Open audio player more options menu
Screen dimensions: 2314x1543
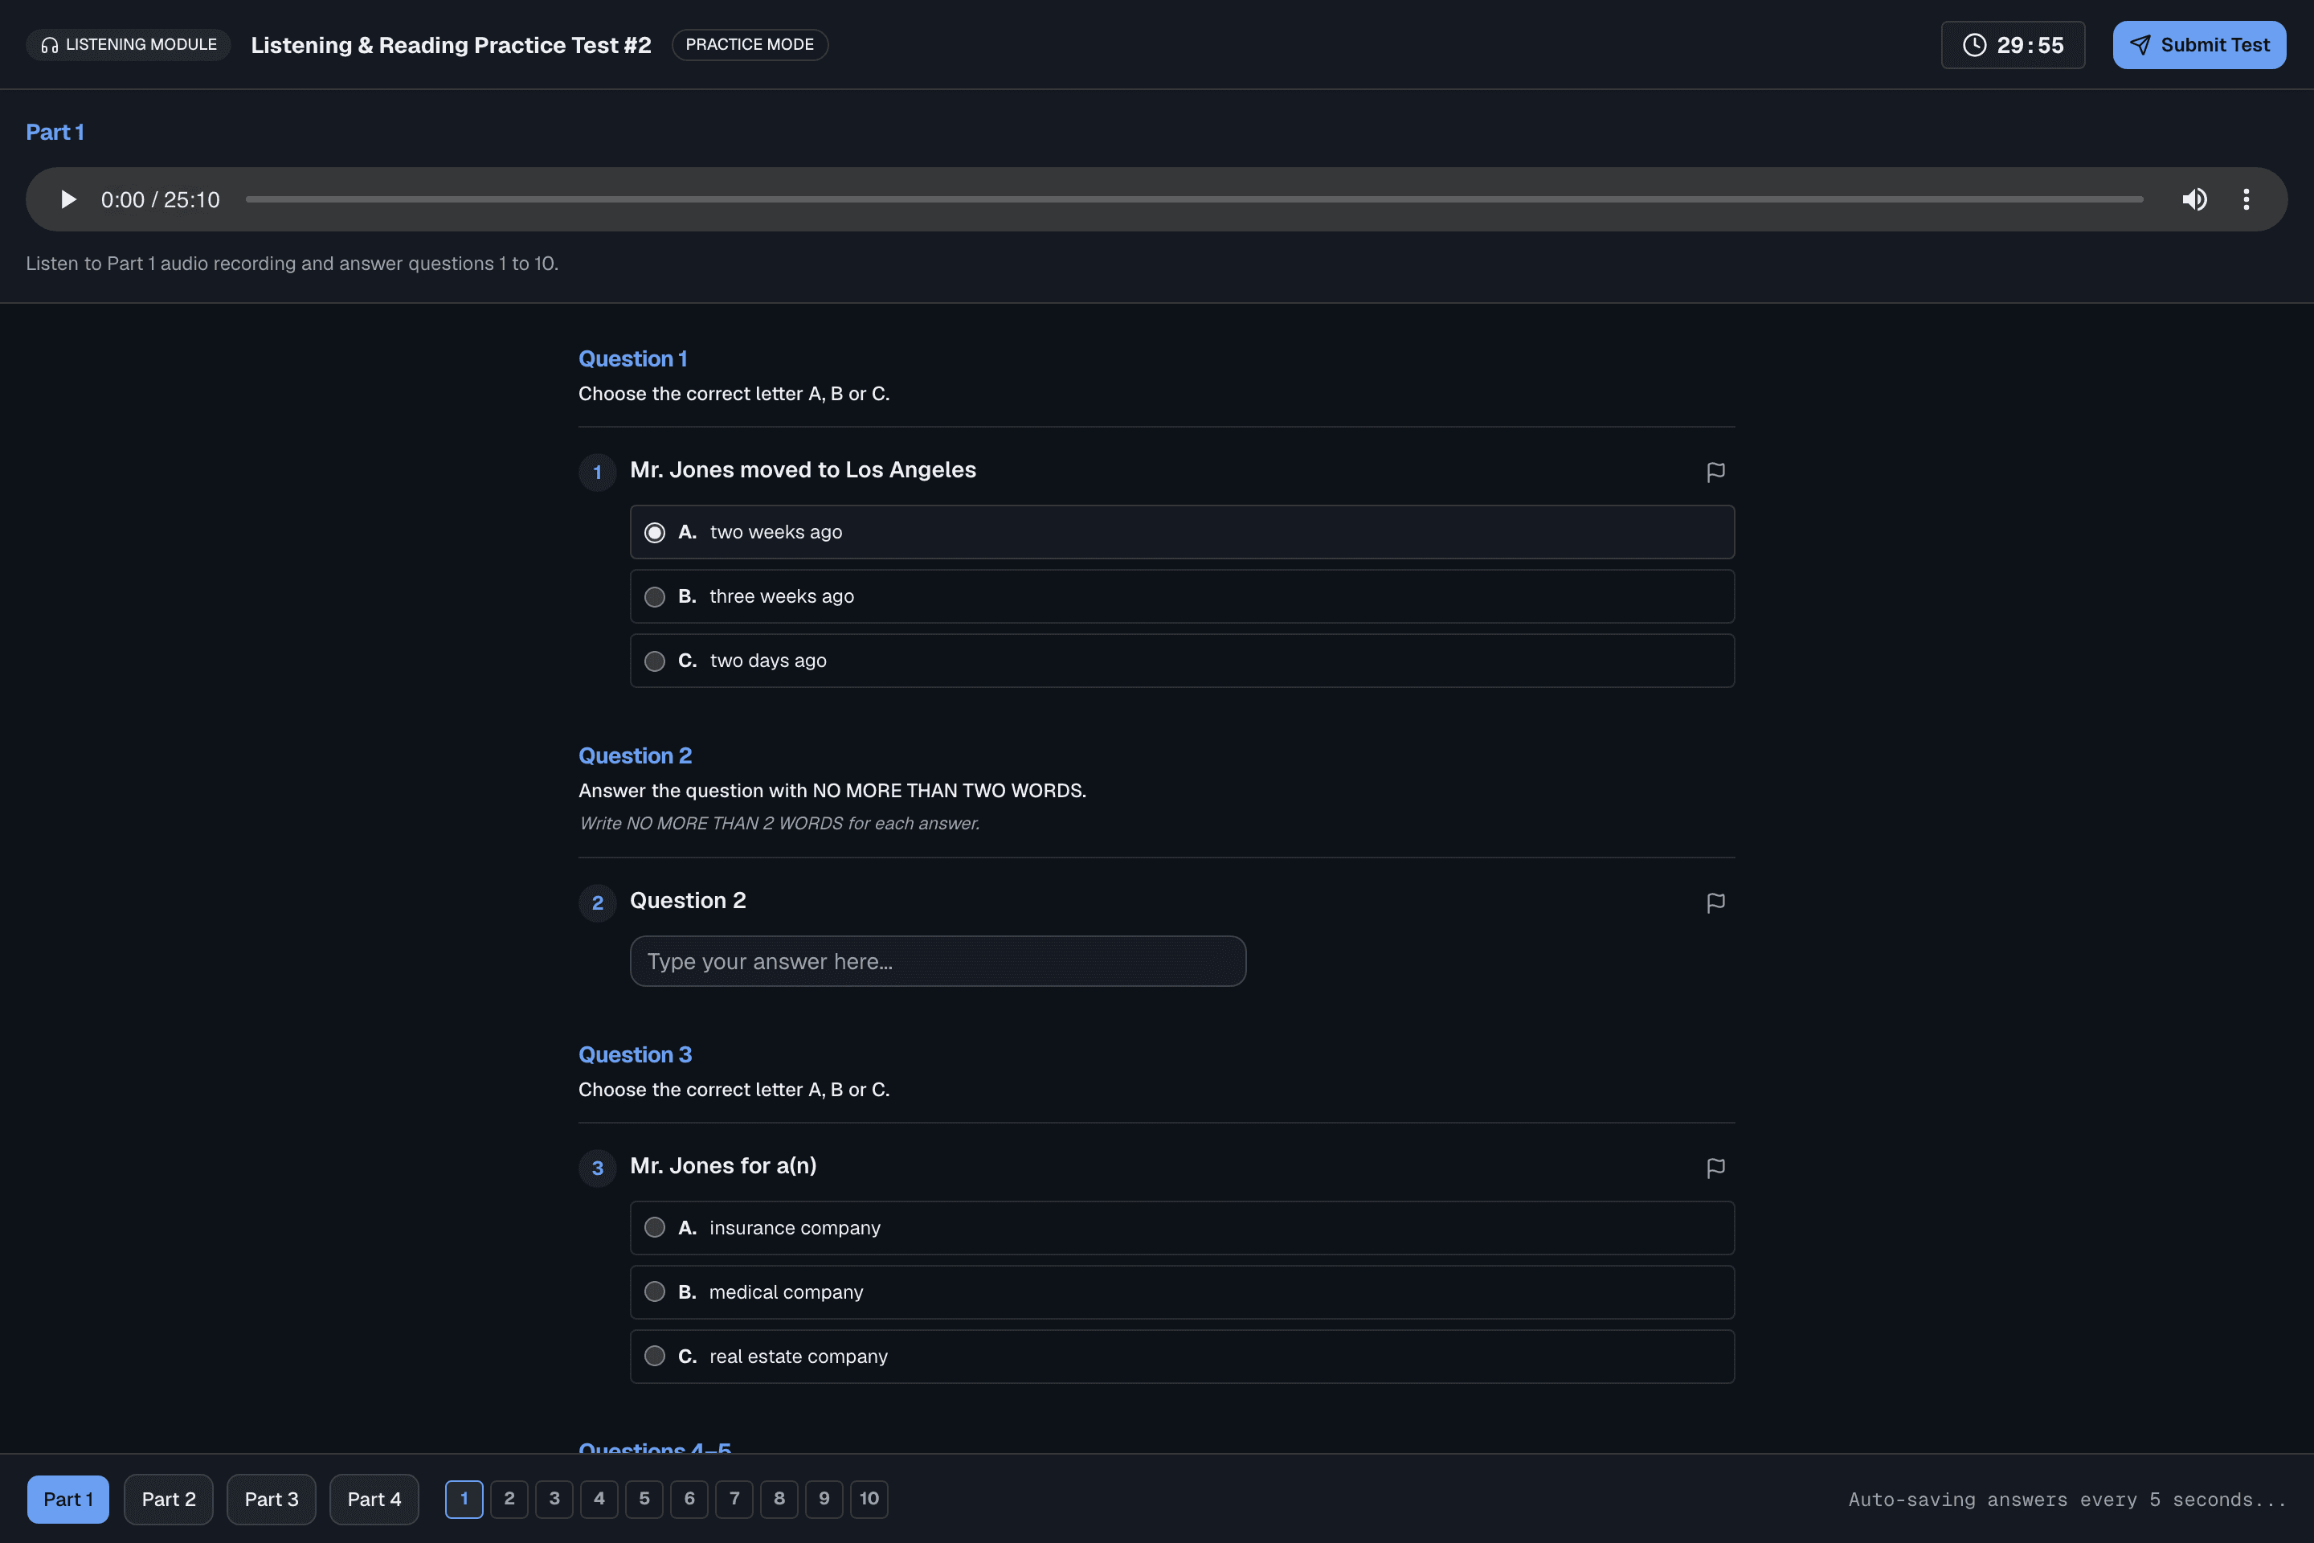pos(2247,200)
